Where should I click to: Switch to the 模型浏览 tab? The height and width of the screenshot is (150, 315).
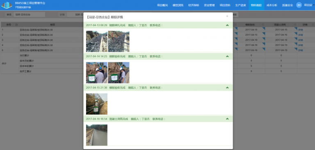coord(178,5)
